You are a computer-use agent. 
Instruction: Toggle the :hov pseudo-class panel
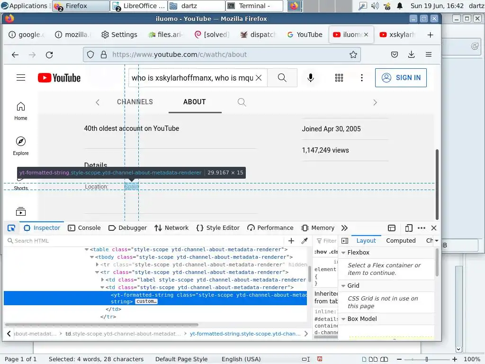(x=321, y=252)
